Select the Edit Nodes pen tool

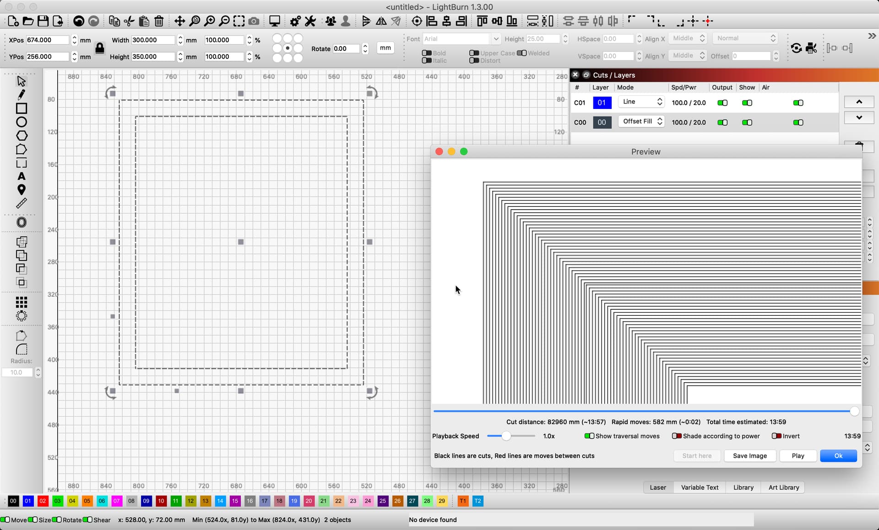[21, 95]
